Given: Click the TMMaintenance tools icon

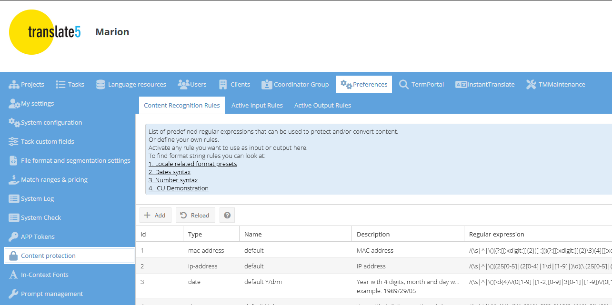Looking at the screenshot, I should (x=531, y=84).
